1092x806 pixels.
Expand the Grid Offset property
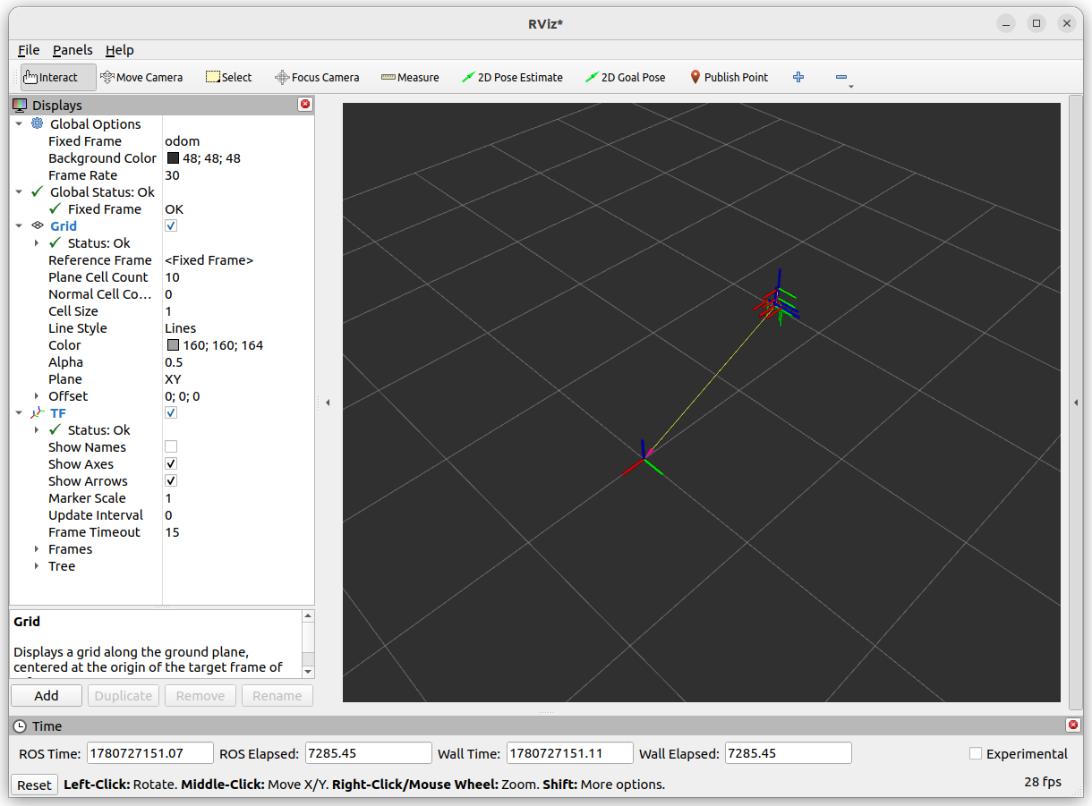[37, 396]
